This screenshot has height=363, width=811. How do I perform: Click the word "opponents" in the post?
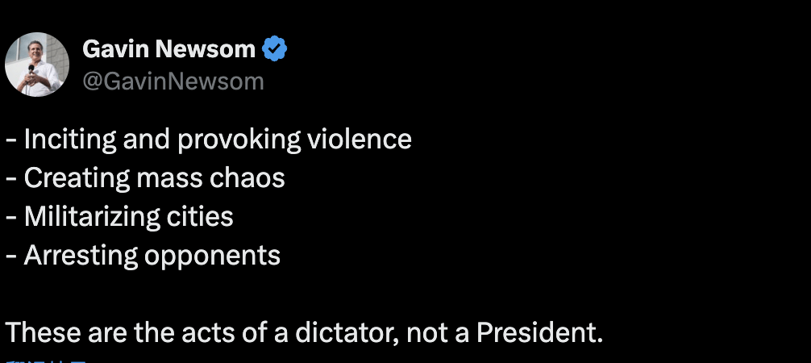pyautogui.click(x=212, y=257)
